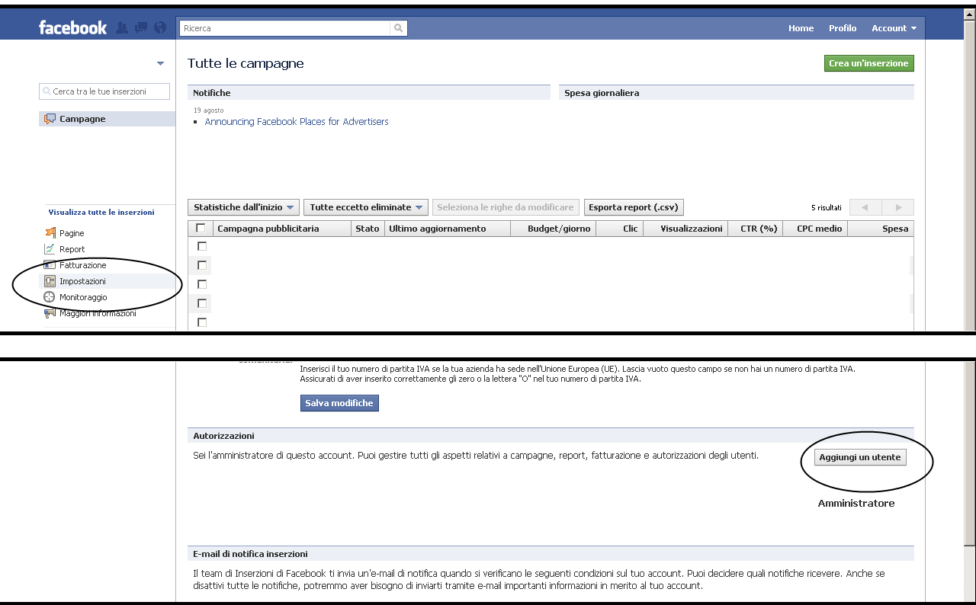This screenshot has width=976, height=605.
Task: Sort by CTR (%) column header
Action: pos(755,229)
